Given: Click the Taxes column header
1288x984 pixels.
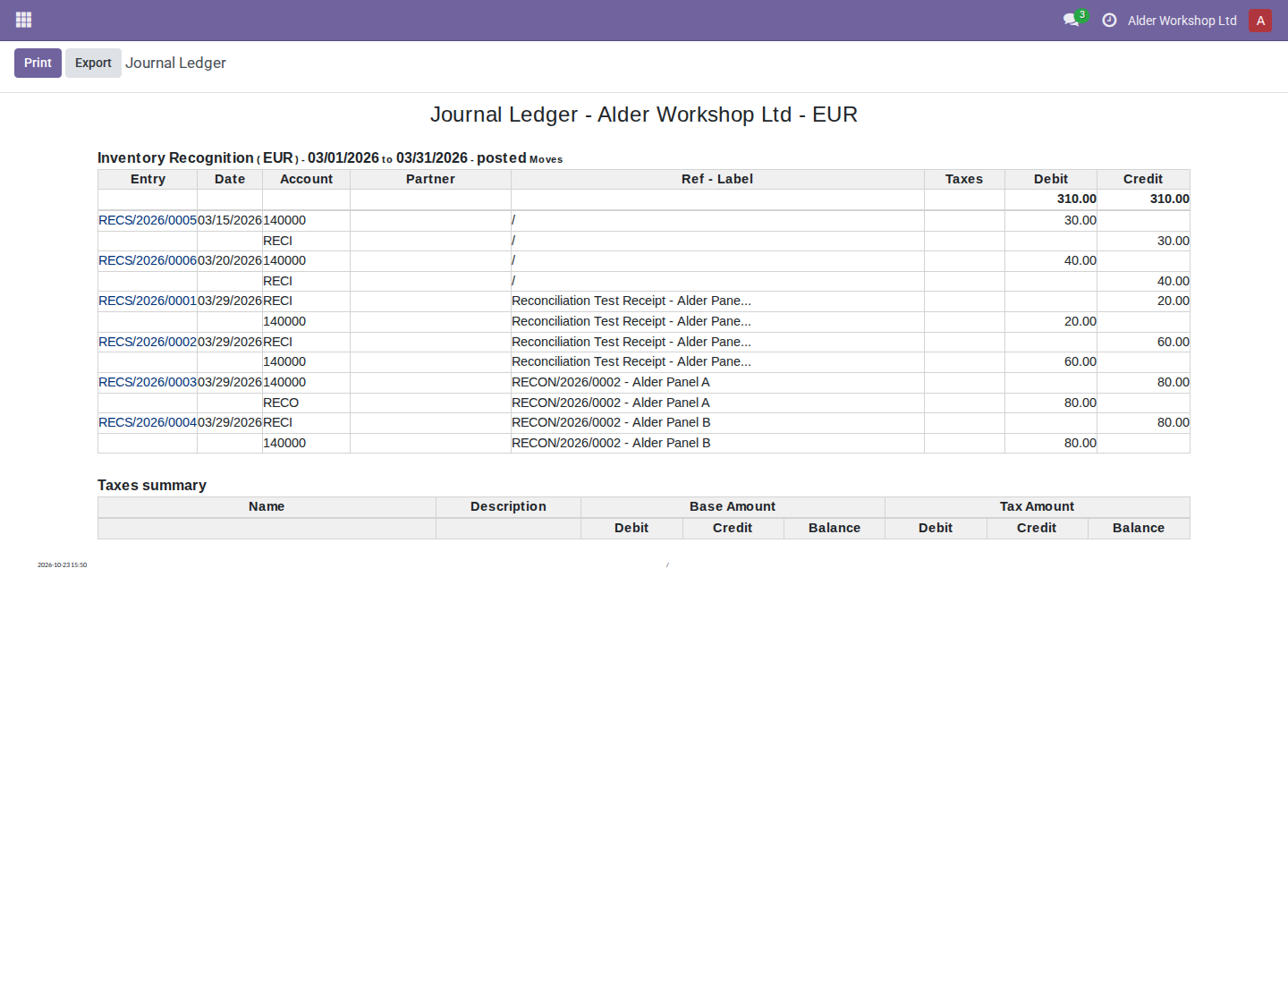Looking at the screenshot, I should (x=964, y=179).
